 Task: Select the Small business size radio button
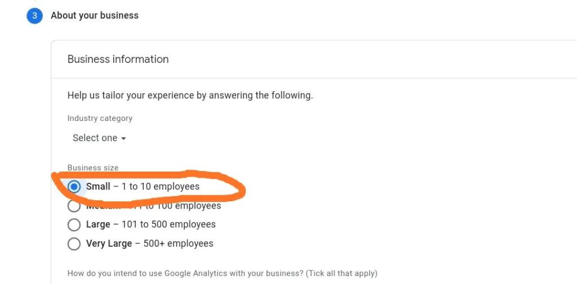(74, 187)
